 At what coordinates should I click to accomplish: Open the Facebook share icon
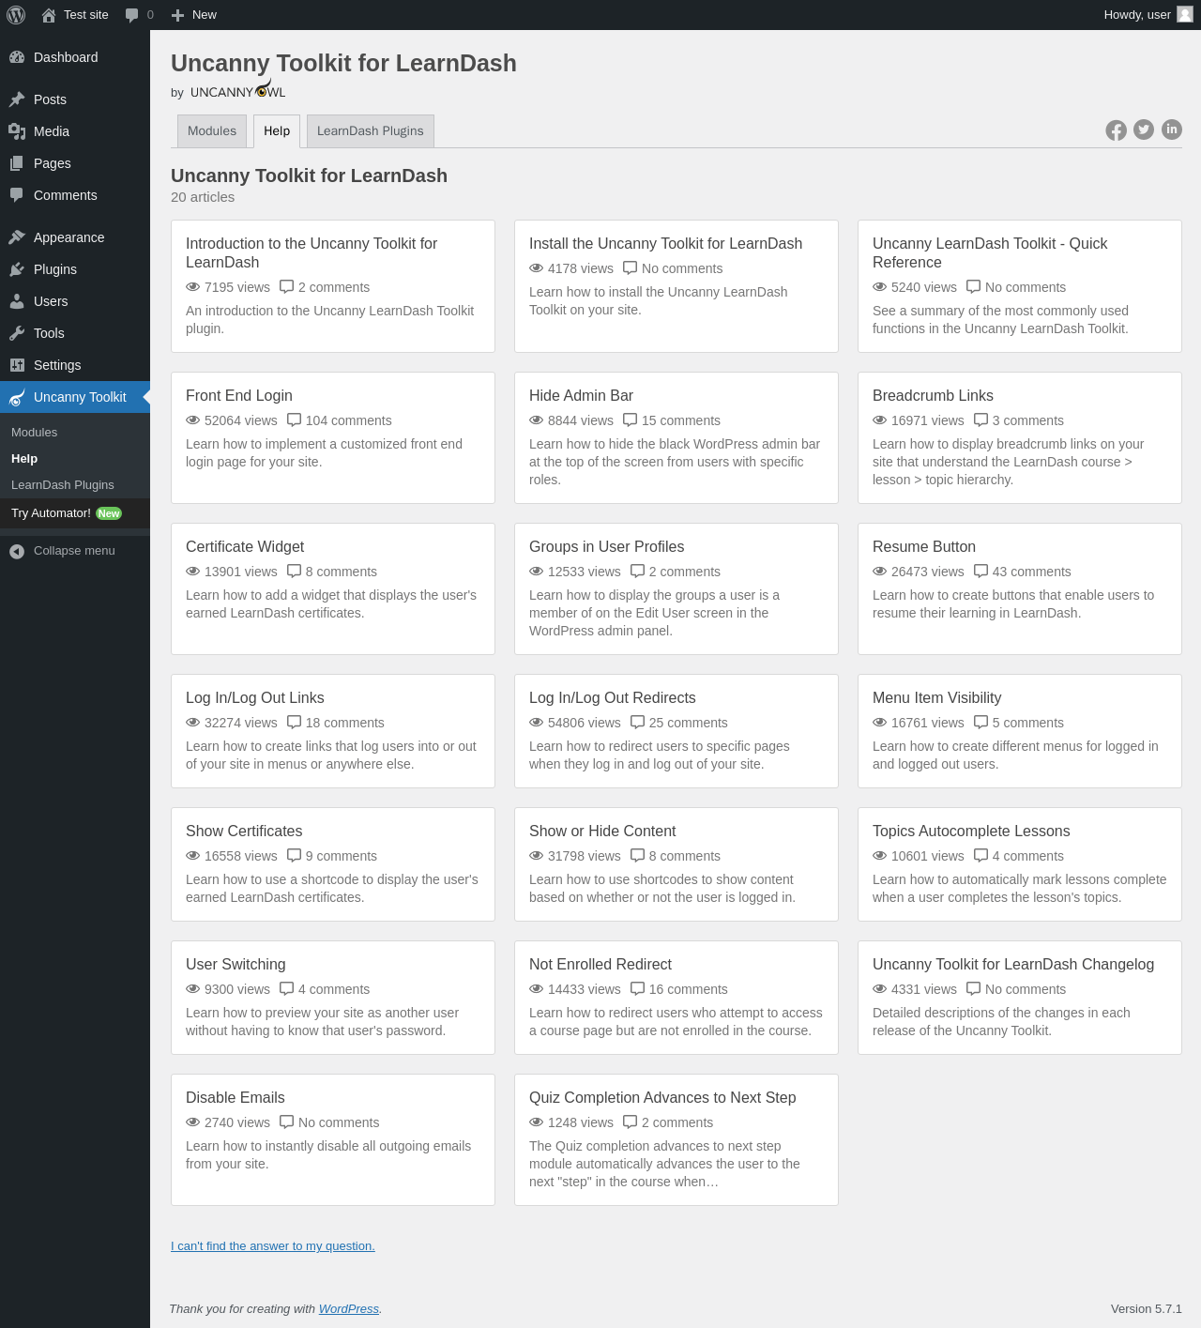1116,130
